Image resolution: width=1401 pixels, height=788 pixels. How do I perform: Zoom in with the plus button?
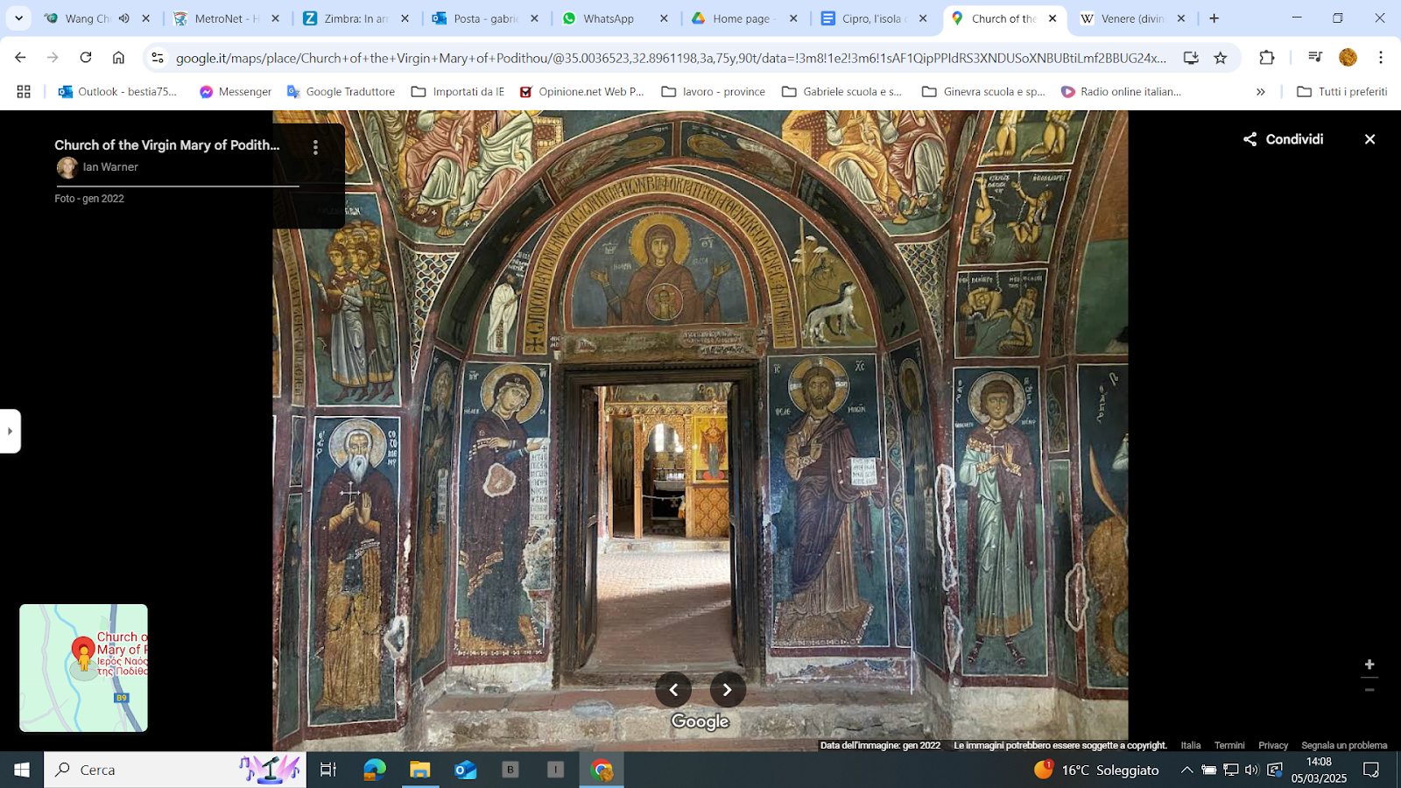click(x=1369, y=665)
